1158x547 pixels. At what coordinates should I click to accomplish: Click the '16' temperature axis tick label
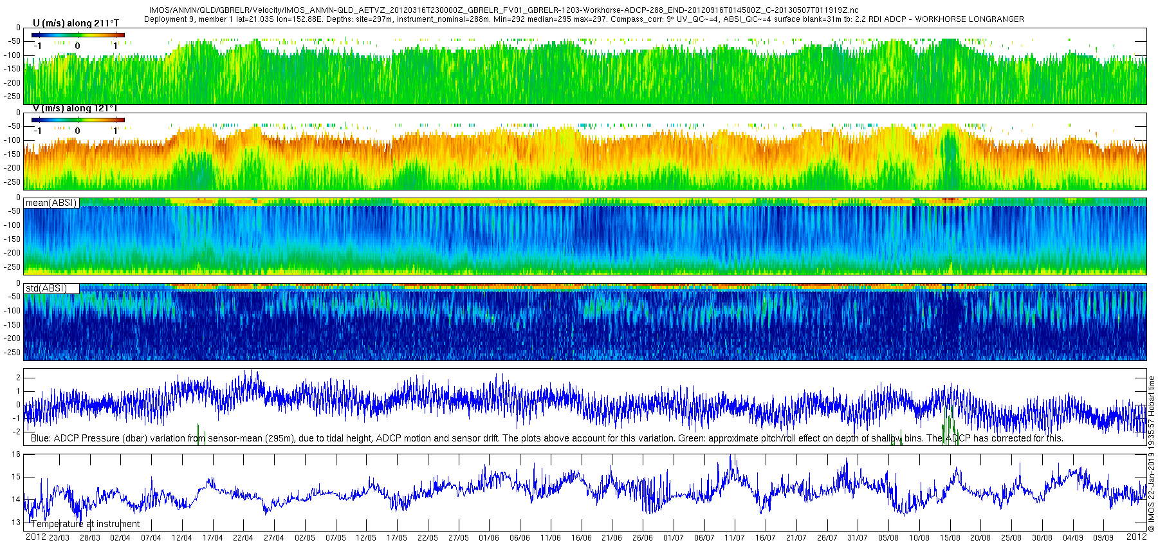point(17,454)
